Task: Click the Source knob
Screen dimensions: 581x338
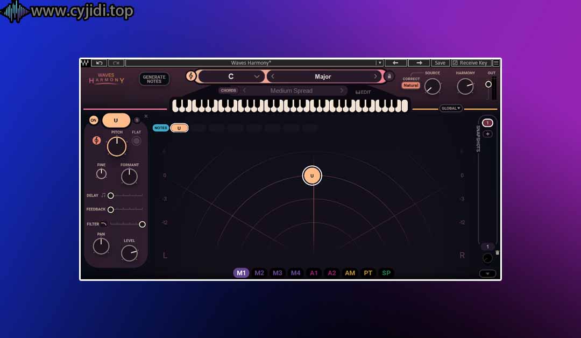Action: (433, 87)
